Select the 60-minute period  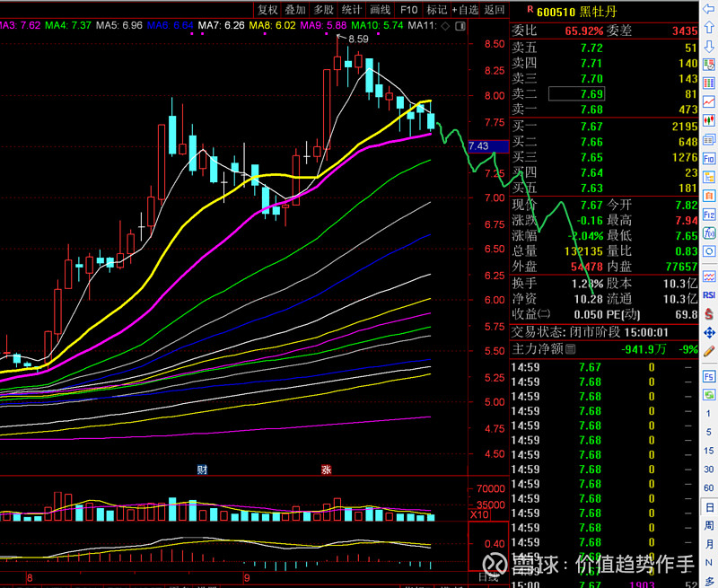tap(709, 487)
